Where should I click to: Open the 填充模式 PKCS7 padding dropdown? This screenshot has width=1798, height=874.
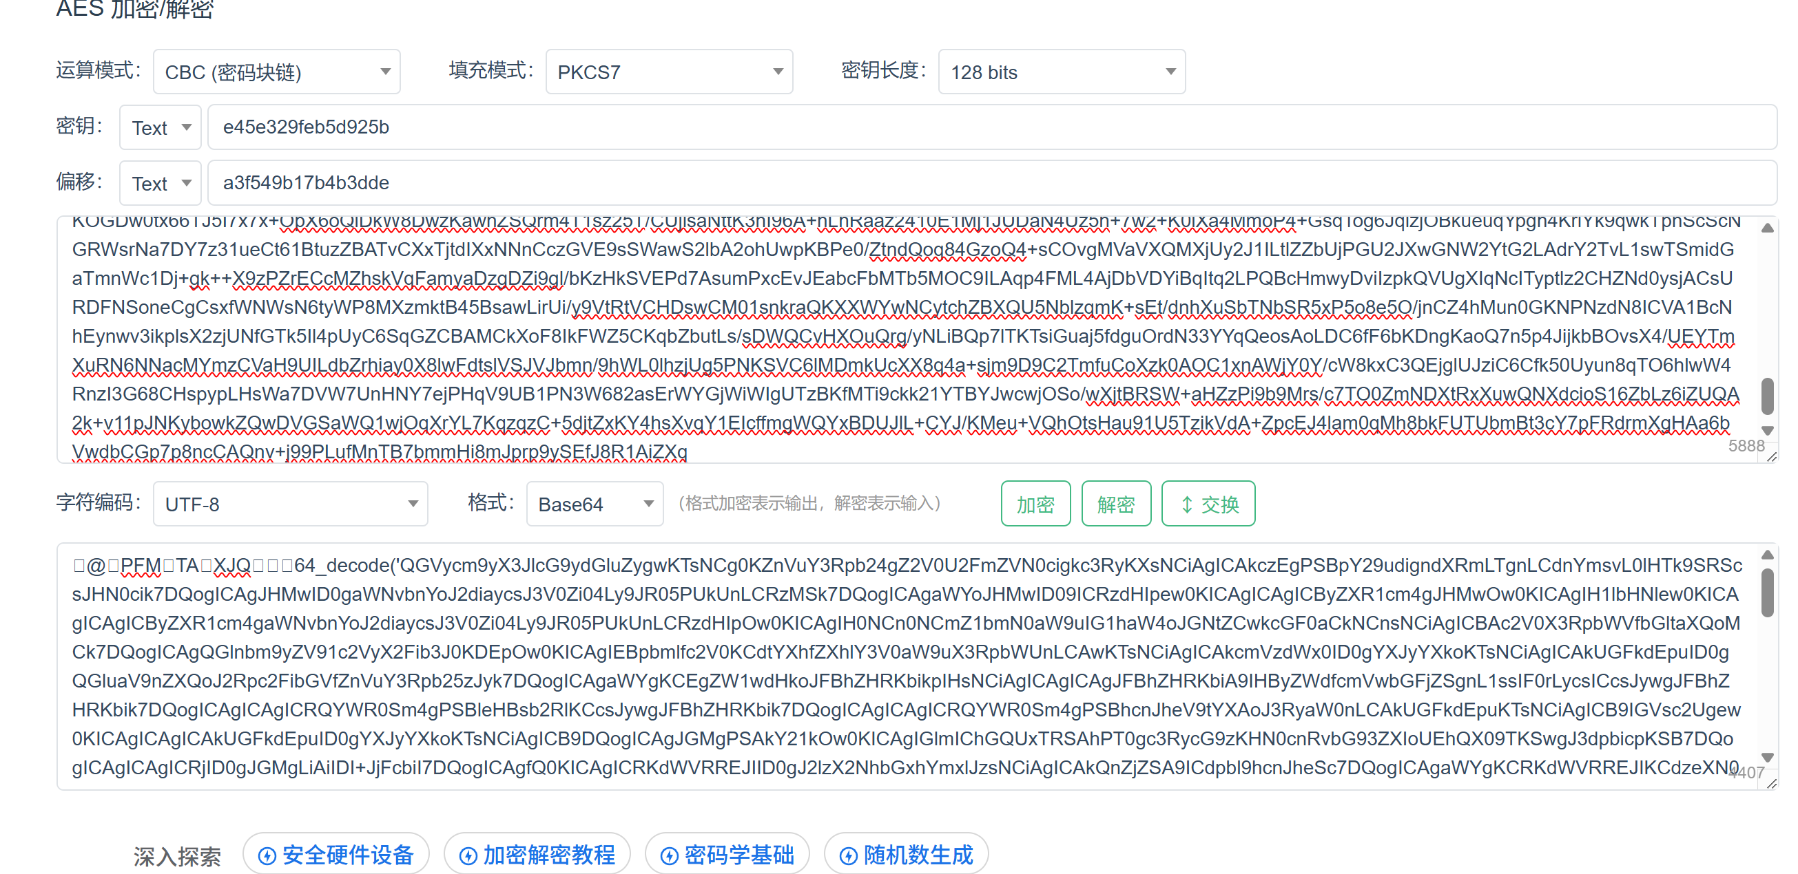tap(669, 72)
